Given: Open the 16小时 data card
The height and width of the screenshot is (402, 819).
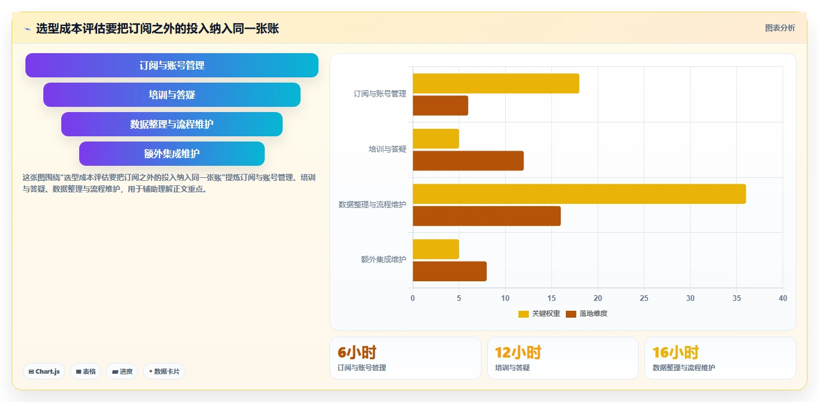Looking at the screenshot, I should (720, 358).
